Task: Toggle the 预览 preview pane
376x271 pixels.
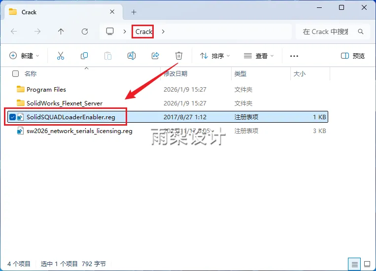Action: [352, 56]
